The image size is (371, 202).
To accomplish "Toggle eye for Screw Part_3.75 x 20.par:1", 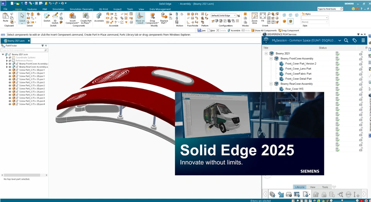I will (x=10, y=76).
